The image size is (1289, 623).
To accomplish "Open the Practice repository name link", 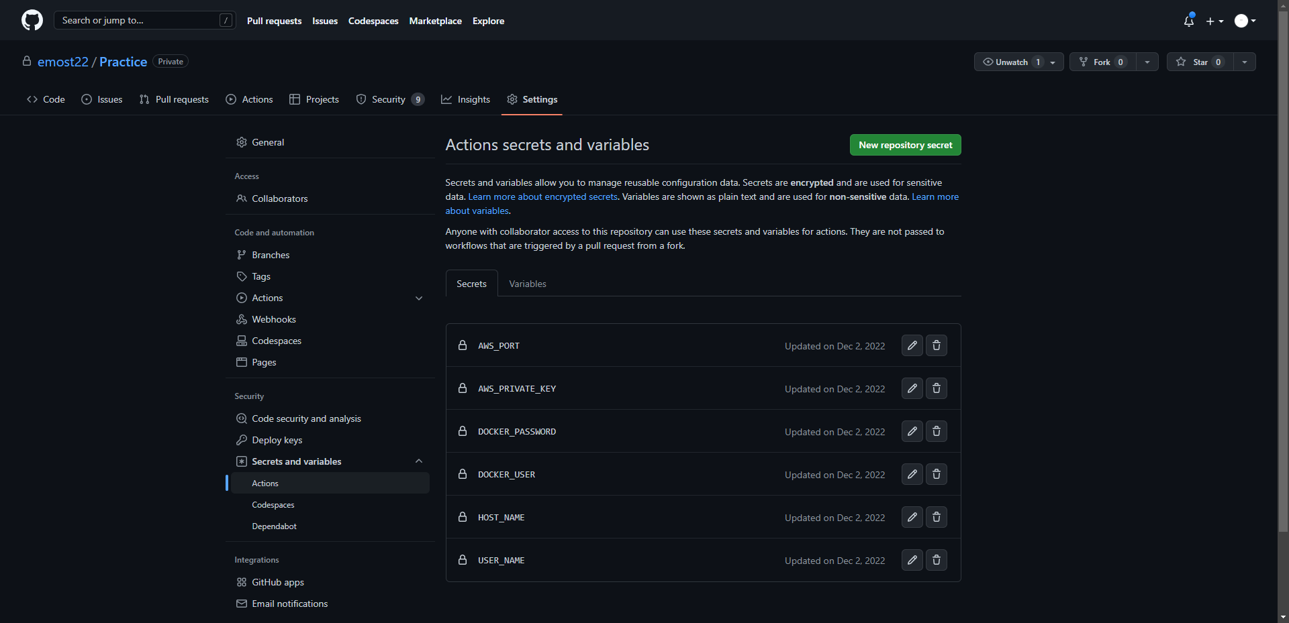I will tap(123, 62).
